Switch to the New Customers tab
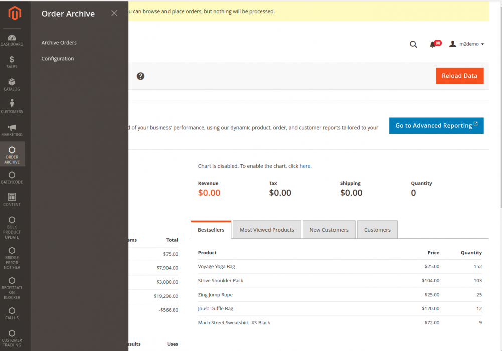The width and height of the screenshot is (502, 351). tap(329, 229)
